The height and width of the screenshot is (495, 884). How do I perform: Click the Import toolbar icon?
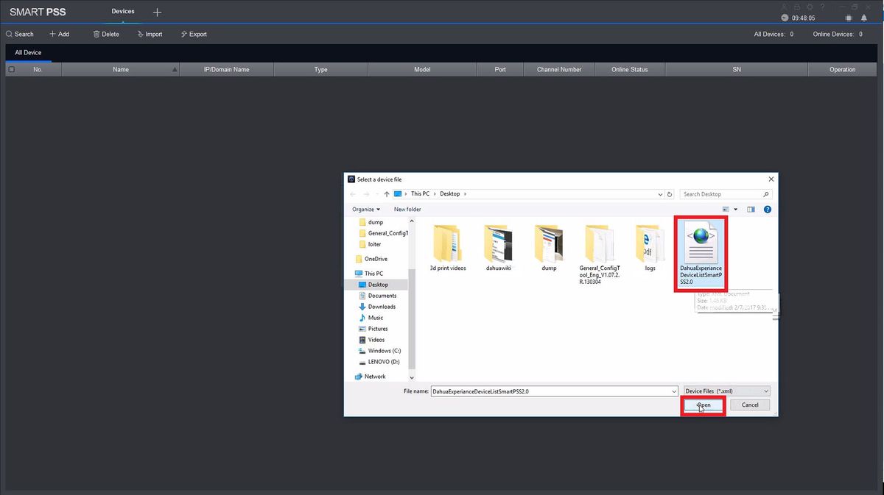pos(140,34)
